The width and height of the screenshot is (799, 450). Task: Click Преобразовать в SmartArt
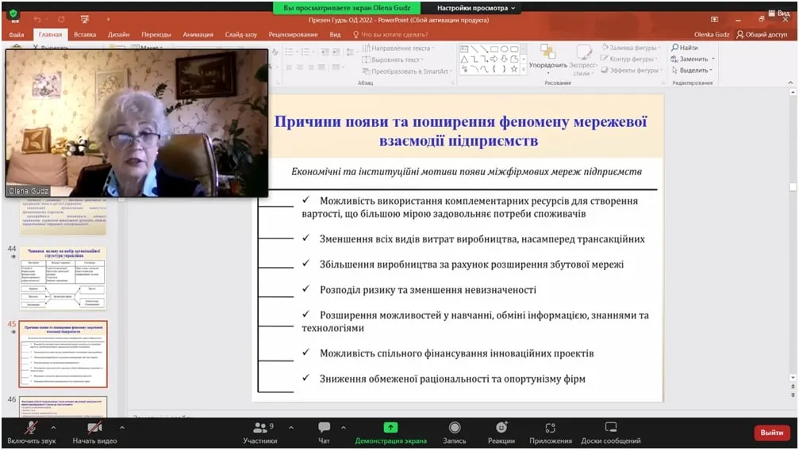406,71
